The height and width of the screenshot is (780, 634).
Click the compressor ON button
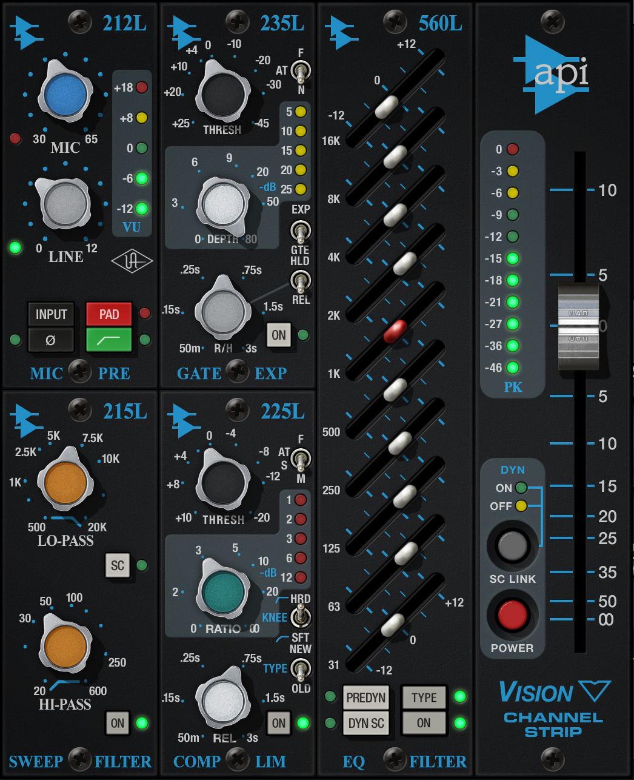point(279,723)
